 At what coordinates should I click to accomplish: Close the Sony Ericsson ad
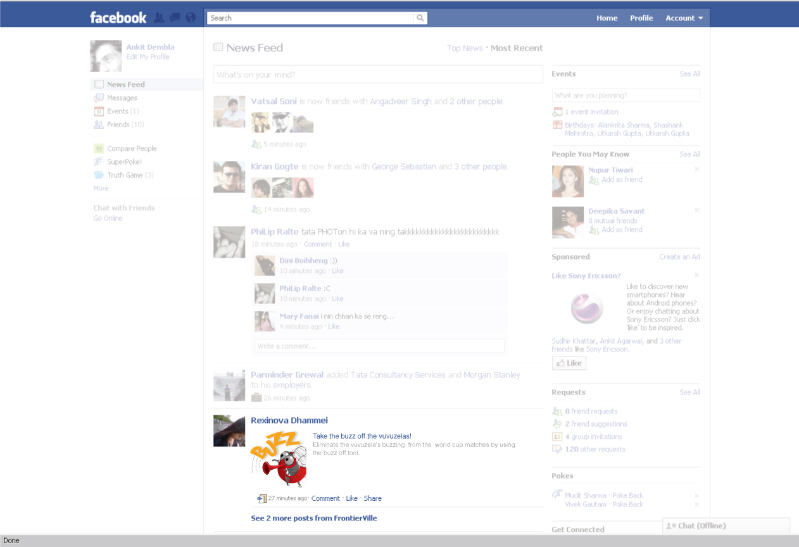point(696,275)
